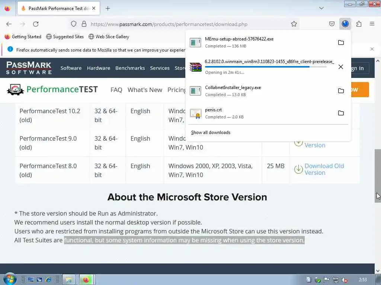Open Suggested Sites bookmark
381x285 pixels.
[65, 37]
